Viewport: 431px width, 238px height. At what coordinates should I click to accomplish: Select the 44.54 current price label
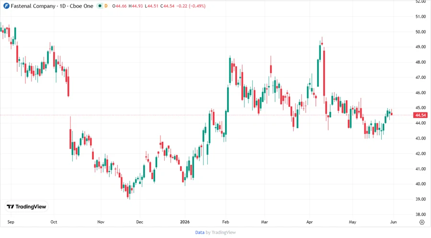click(x=420, y=115)
